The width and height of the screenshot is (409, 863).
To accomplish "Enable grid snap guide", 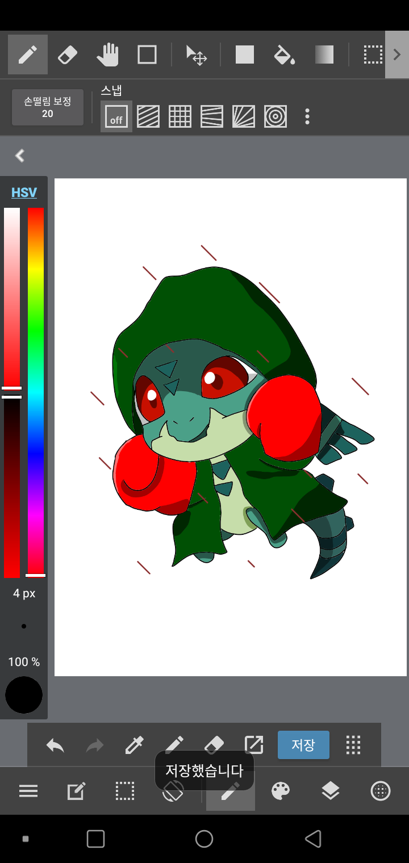I will pyautogui.click(x=180, y=116).
